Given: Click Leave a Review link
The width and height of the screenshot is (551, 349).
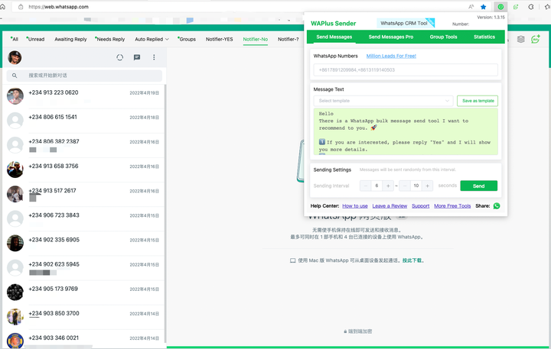Looking at the screenshot, I should point(390,206).
